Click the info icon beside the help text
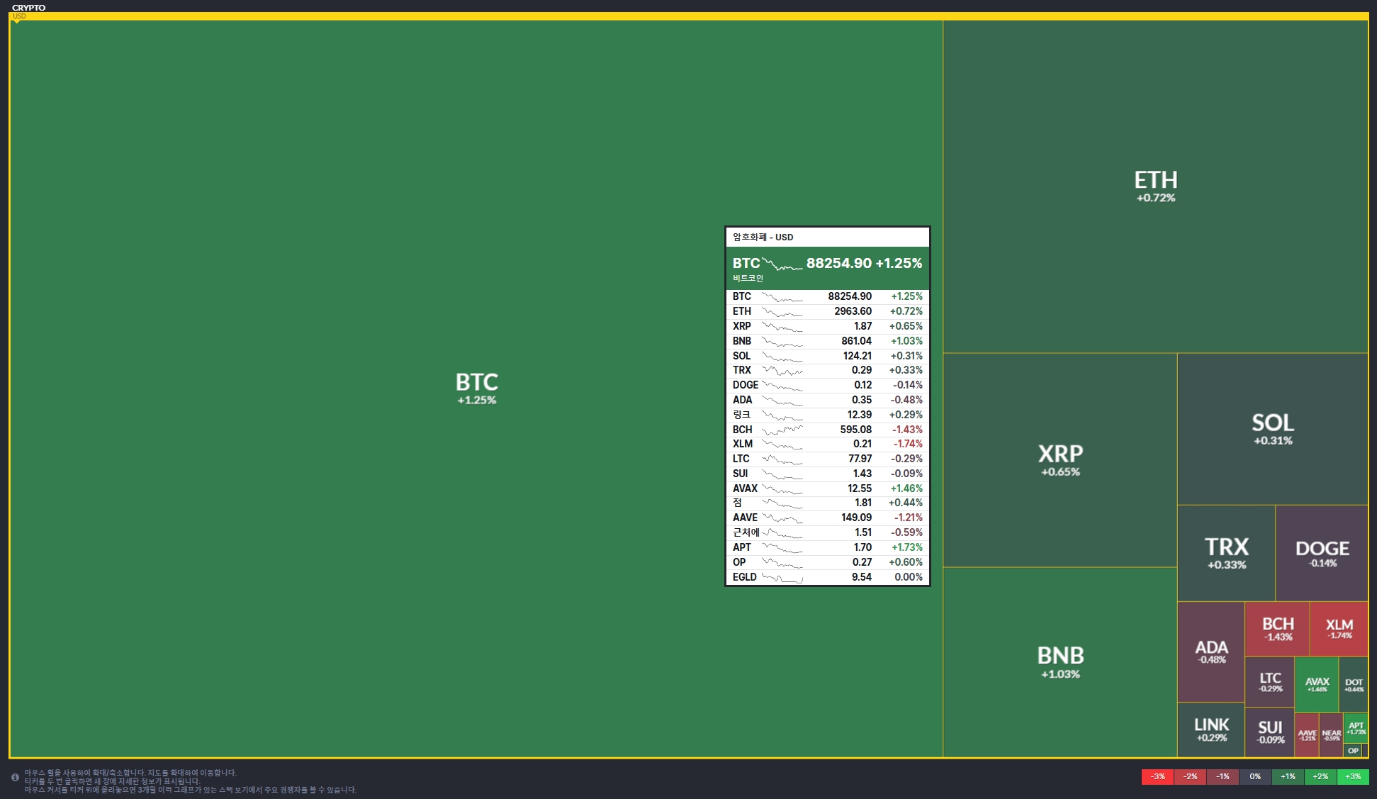The width and height of the screenshot is (1377, 799). (x=15, y=777)
